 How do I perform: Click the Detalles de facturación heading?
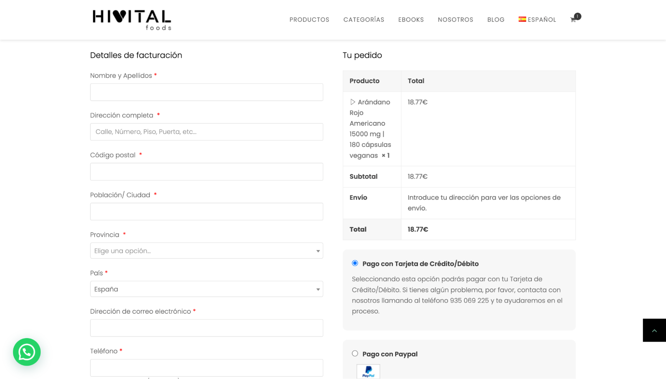point(136,55)
